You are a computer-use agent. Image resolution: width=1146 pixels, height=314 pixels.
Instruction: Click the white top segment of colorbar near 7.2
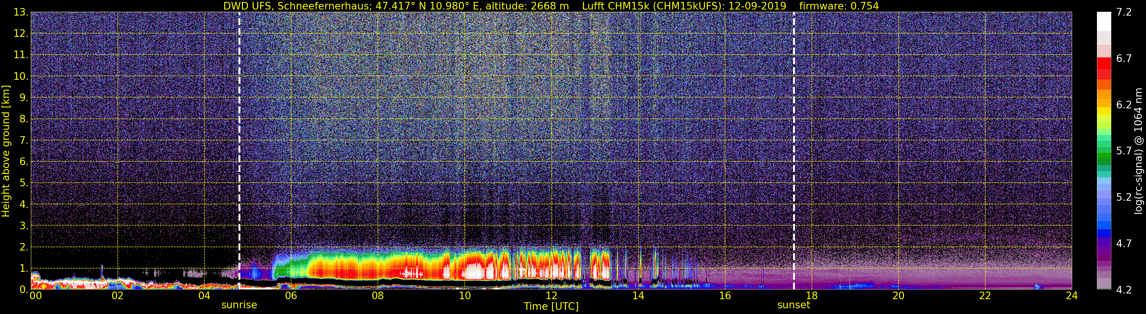1104,21
